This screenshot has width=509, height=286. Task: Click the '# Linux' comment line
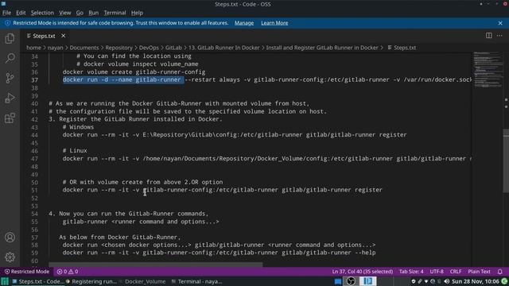(75, 151)
